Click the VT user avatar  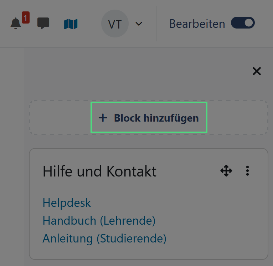pos(115,24)
